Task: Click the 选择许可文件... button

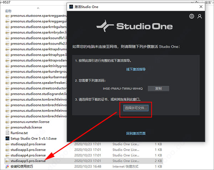Action: 136,108
